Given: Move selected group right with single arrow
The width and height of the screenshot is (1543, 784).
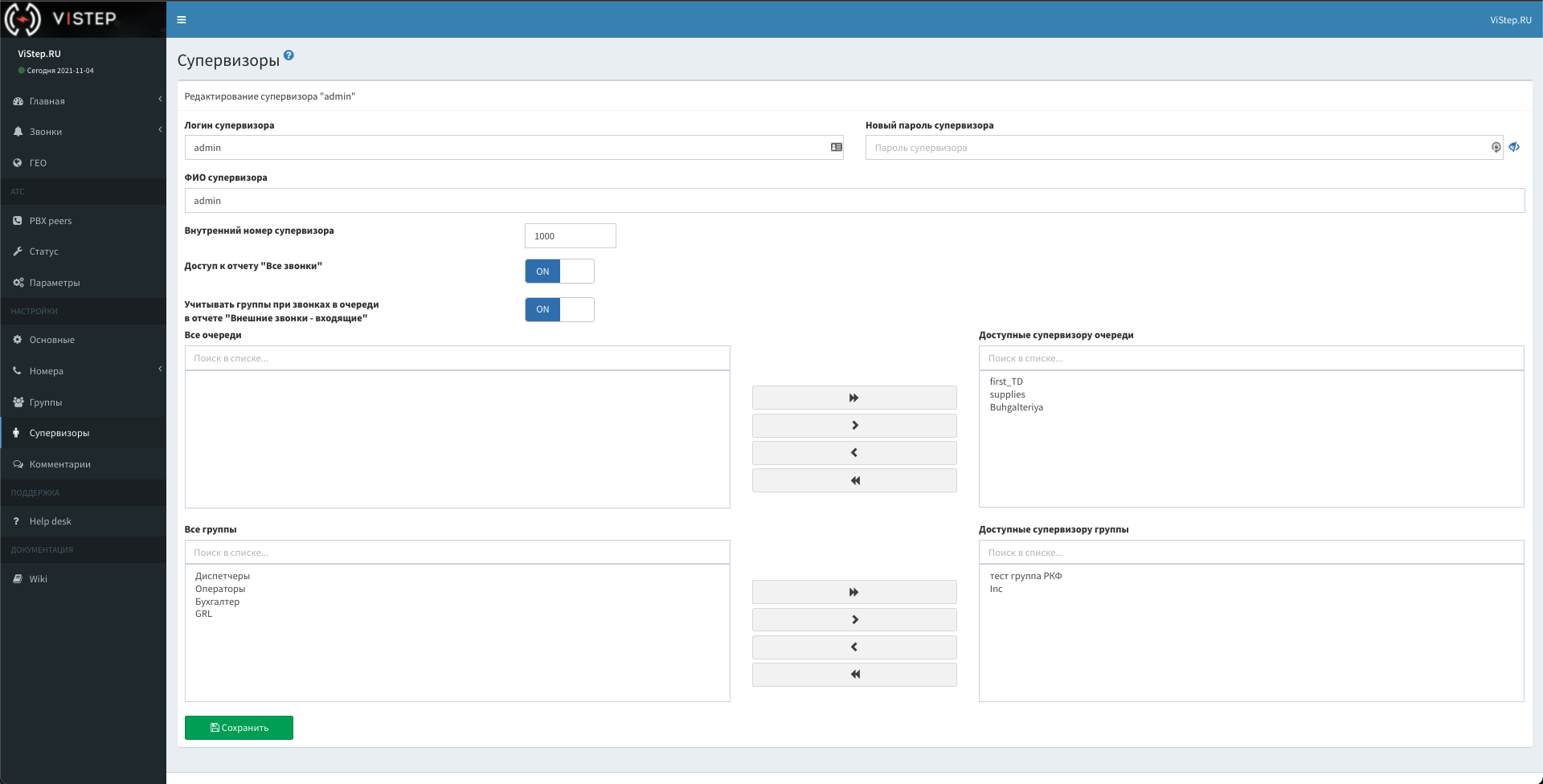Looking at the screenshot, I should (x=853, y=619).
